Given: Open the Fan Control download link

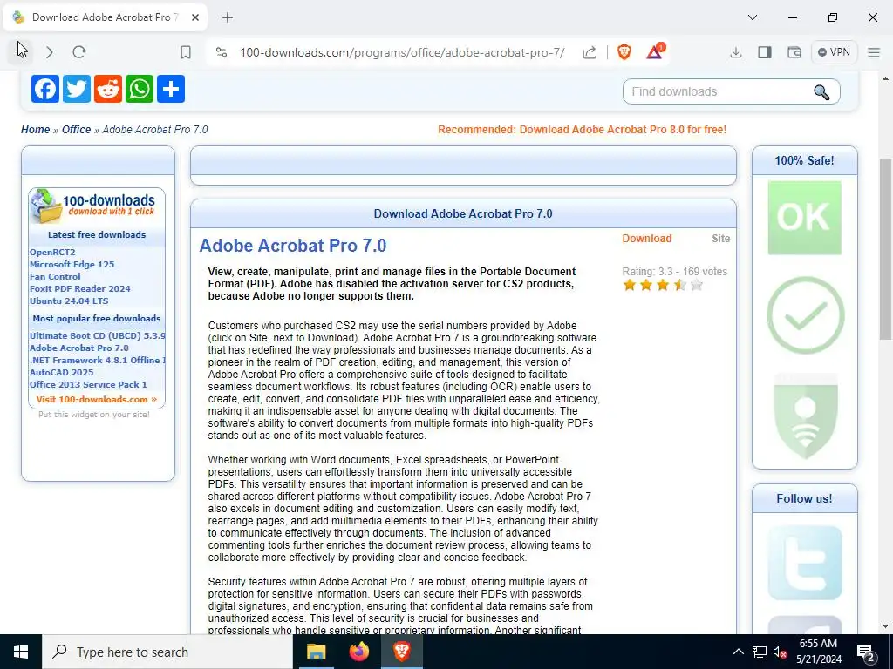Looking at the screenshot, I should [x=55, y=276].
